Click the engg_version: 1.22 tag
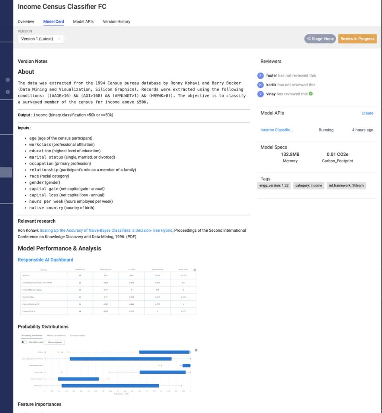Screen dimensions: 382x413 pyautogui.click(x=274, y=185)
